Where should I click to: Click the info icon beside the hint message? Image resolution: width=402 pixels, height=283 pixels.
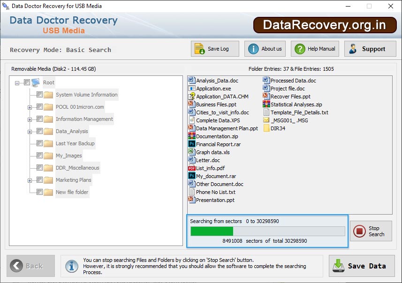coord(72,266)
